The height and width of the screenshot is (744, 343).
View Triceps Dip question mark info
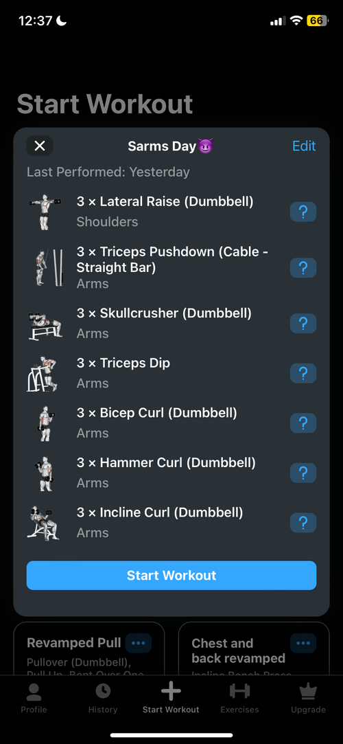[303, 374]
